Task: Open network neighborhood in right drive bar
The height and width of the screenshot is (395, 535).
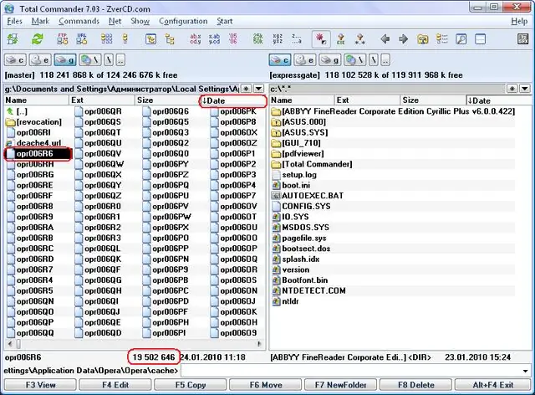Action: click(x=355, y=60)
